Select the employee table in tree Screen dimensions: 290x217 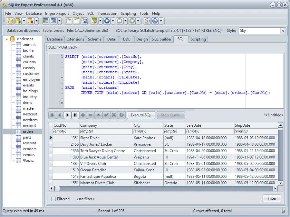[31, 79]
